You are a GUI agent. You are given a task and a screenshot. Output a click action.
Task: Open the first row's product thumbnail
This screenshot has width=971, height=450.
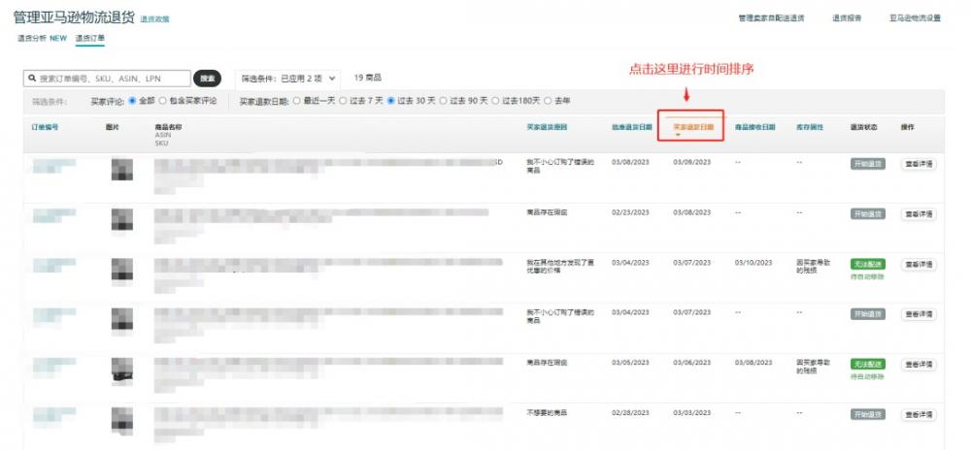(122, 170)
